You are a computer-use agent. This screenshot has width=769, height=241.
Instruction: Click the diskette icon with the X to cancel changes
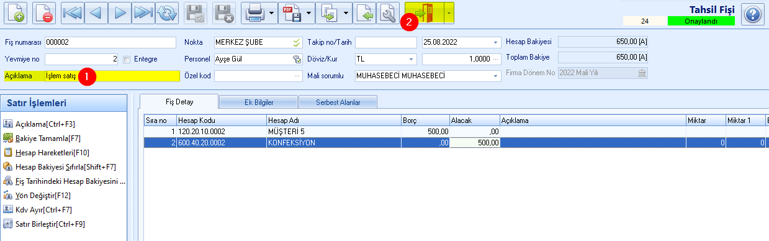point(224,13)
